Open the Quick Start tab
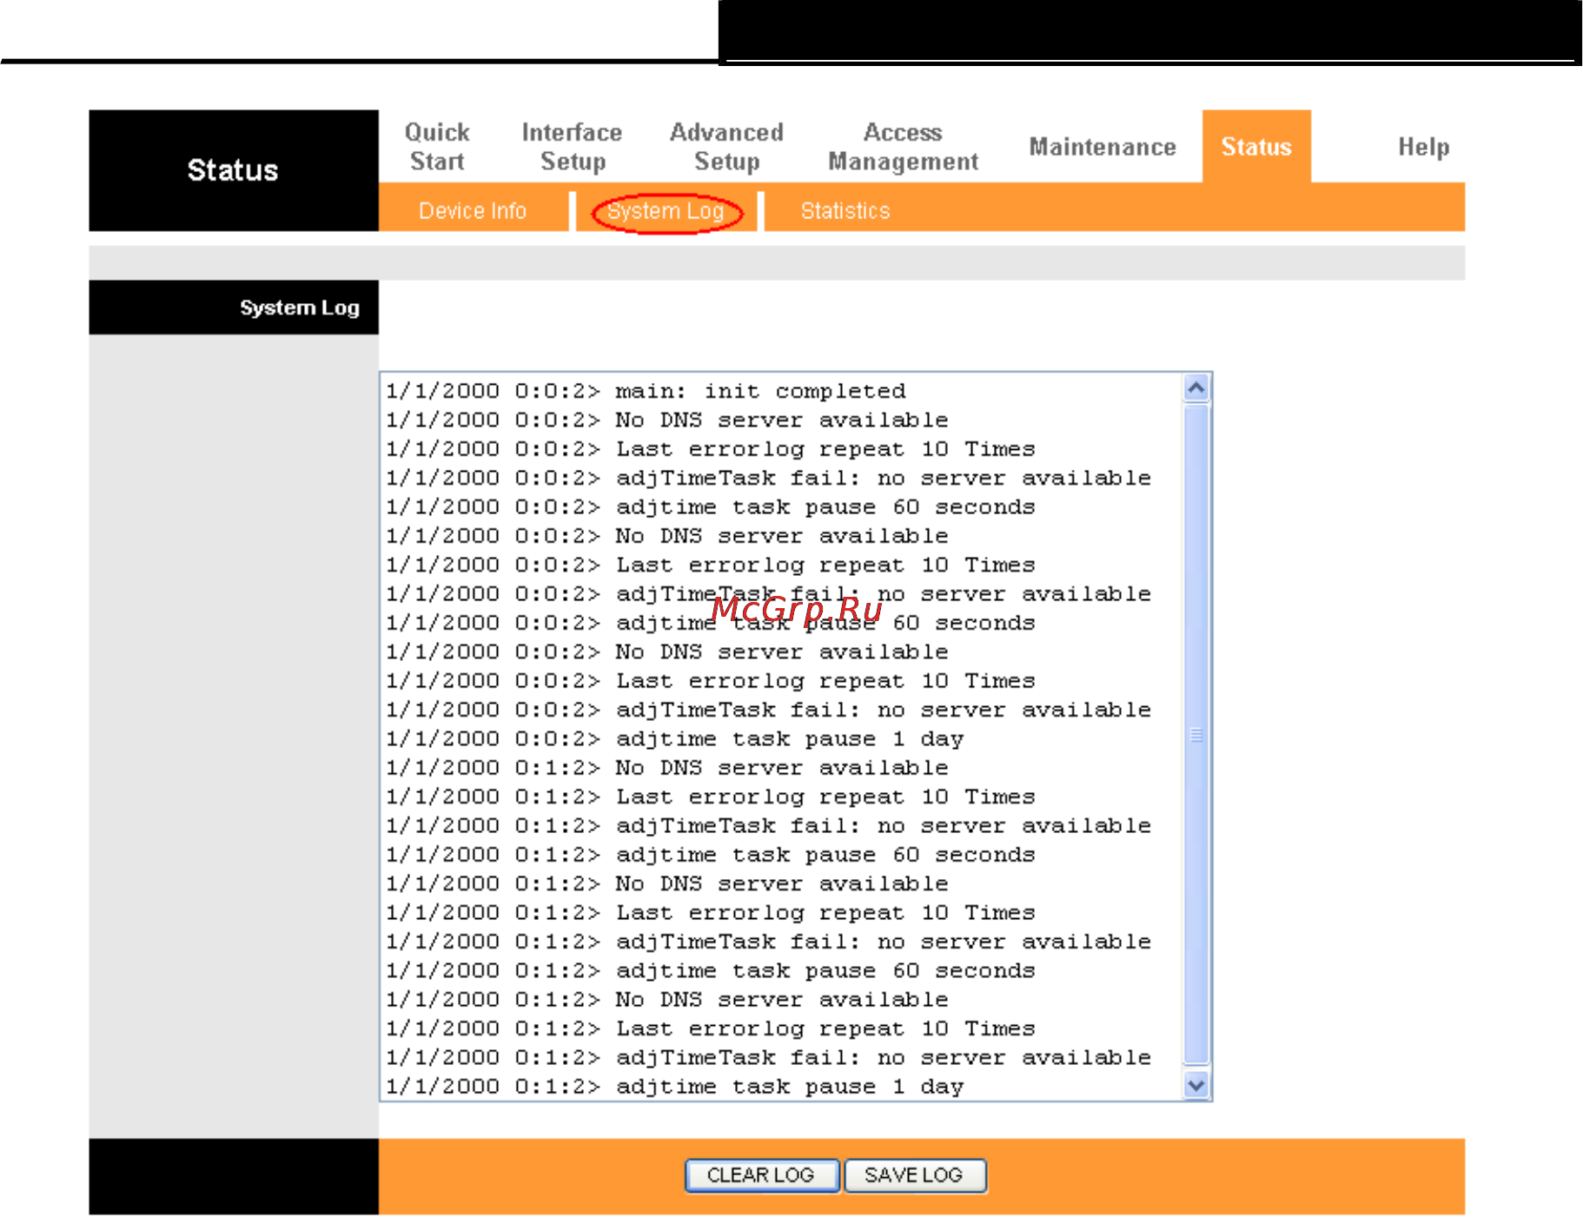Viewport: 1583px width, 1217px height. pyautogui.click(x=437, y=147)
